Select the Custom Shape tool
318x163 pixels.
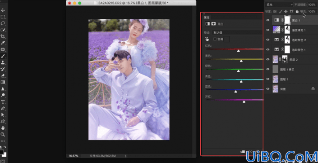[x=3, y=121]
